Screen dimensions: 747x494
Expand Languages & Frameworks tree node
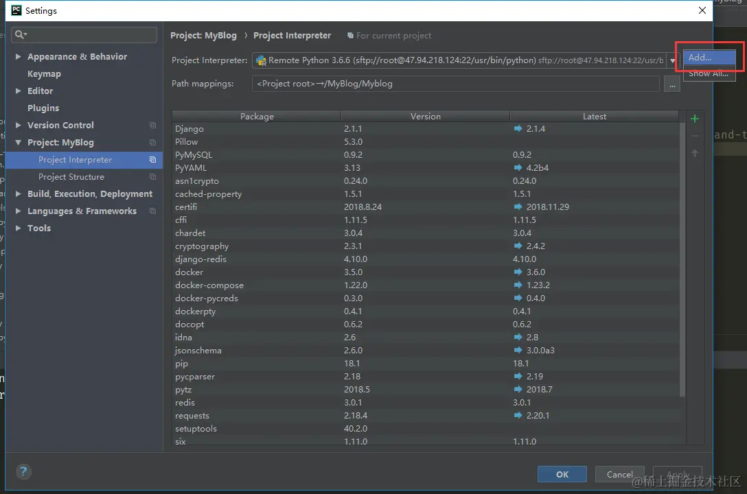tap(19, 211)
